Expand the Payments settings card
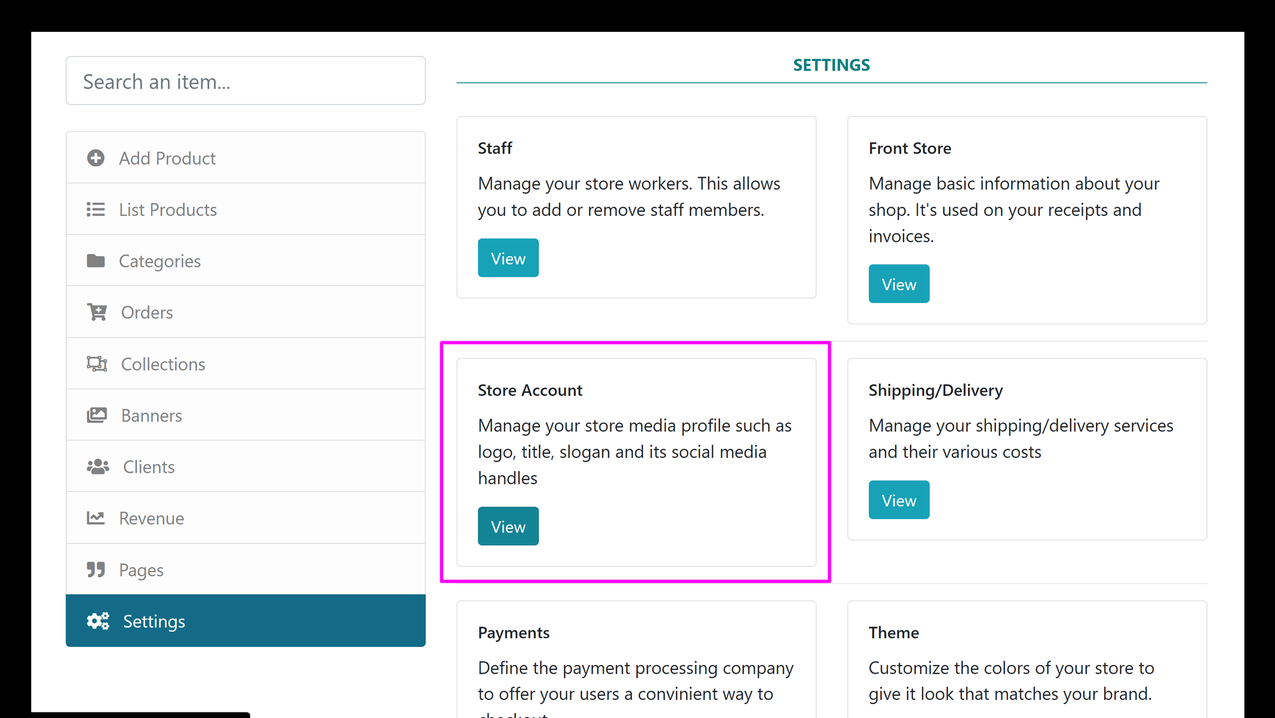This screenshot has width=1275, height=718. pyautogui.click(x=512, y=632)
